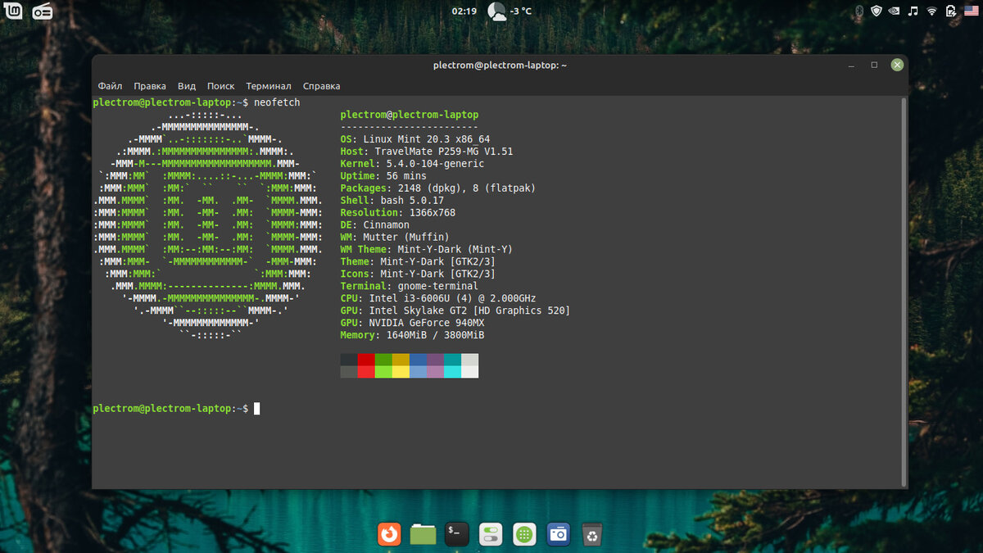
Task: Click the 'Shell: bash 5.0.17' line
Action: [x=392, y=201]
